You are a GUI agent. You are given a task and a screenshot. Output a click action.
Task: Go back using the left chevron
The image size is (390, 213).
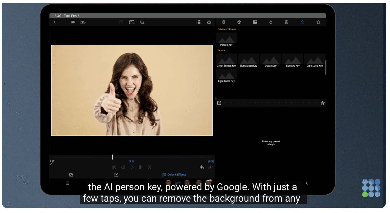(55, 22)
